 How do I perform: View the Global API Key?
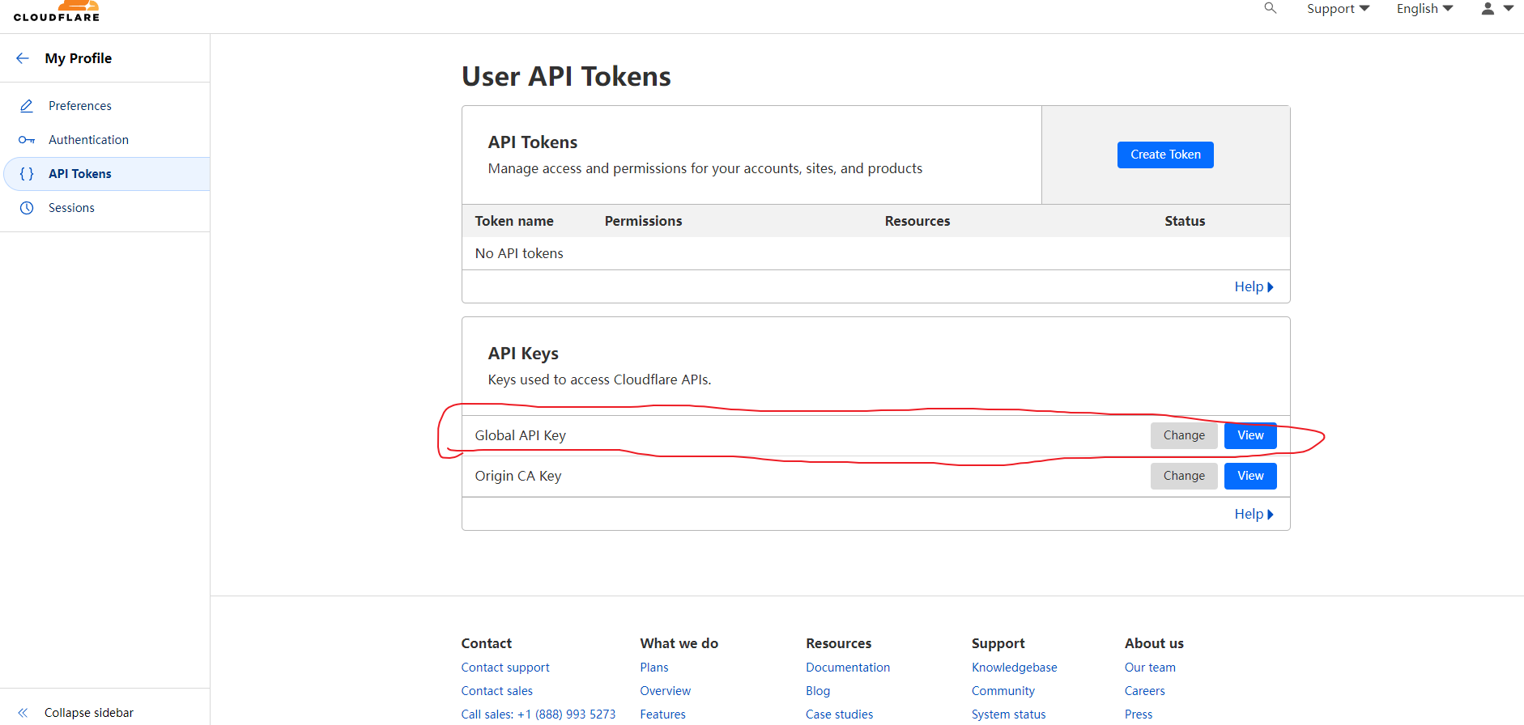point(1250,435)
